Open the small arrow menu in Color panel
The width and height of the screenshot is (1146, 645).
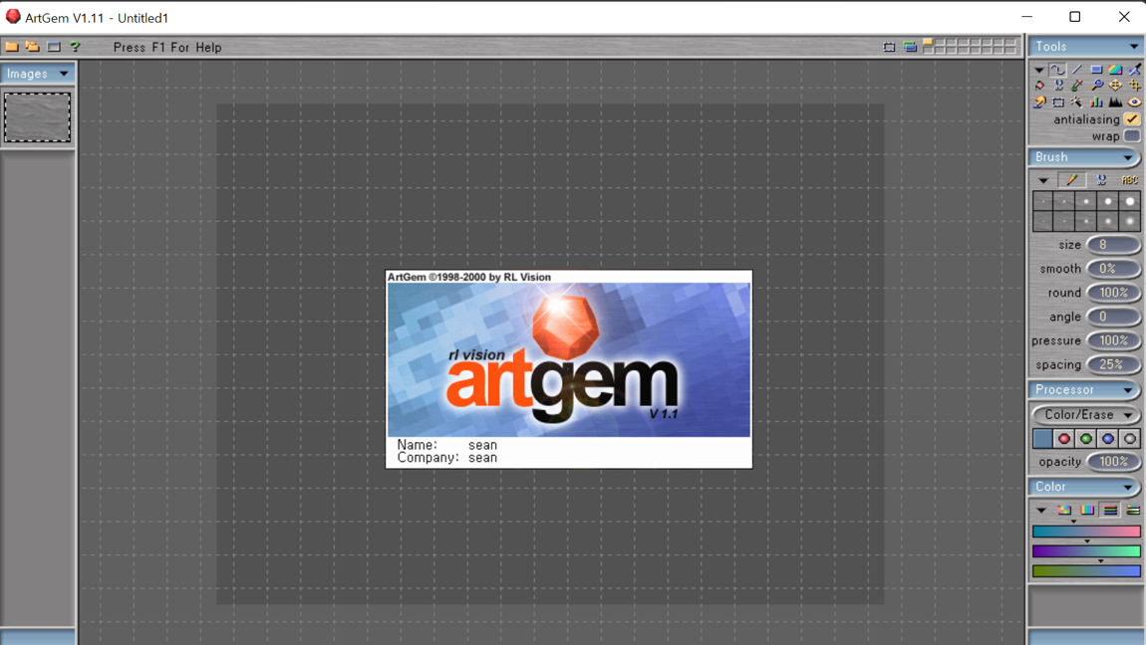point(1041,510)
